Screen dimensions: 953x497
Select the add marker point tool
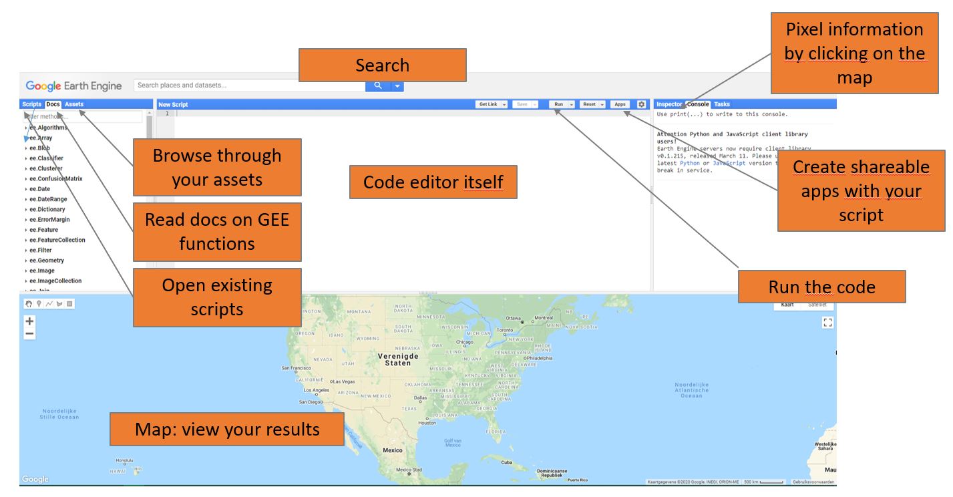tap(39, 304)
